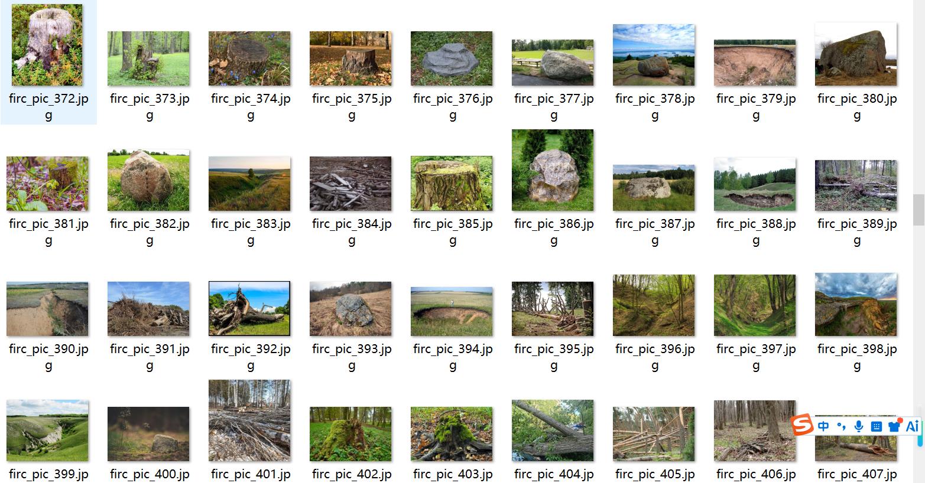Image resolution: width=925 pixels, height=483 pixels.
Task: Toggle Chinese/English input mode in IME bar
Action: (823, 426)
